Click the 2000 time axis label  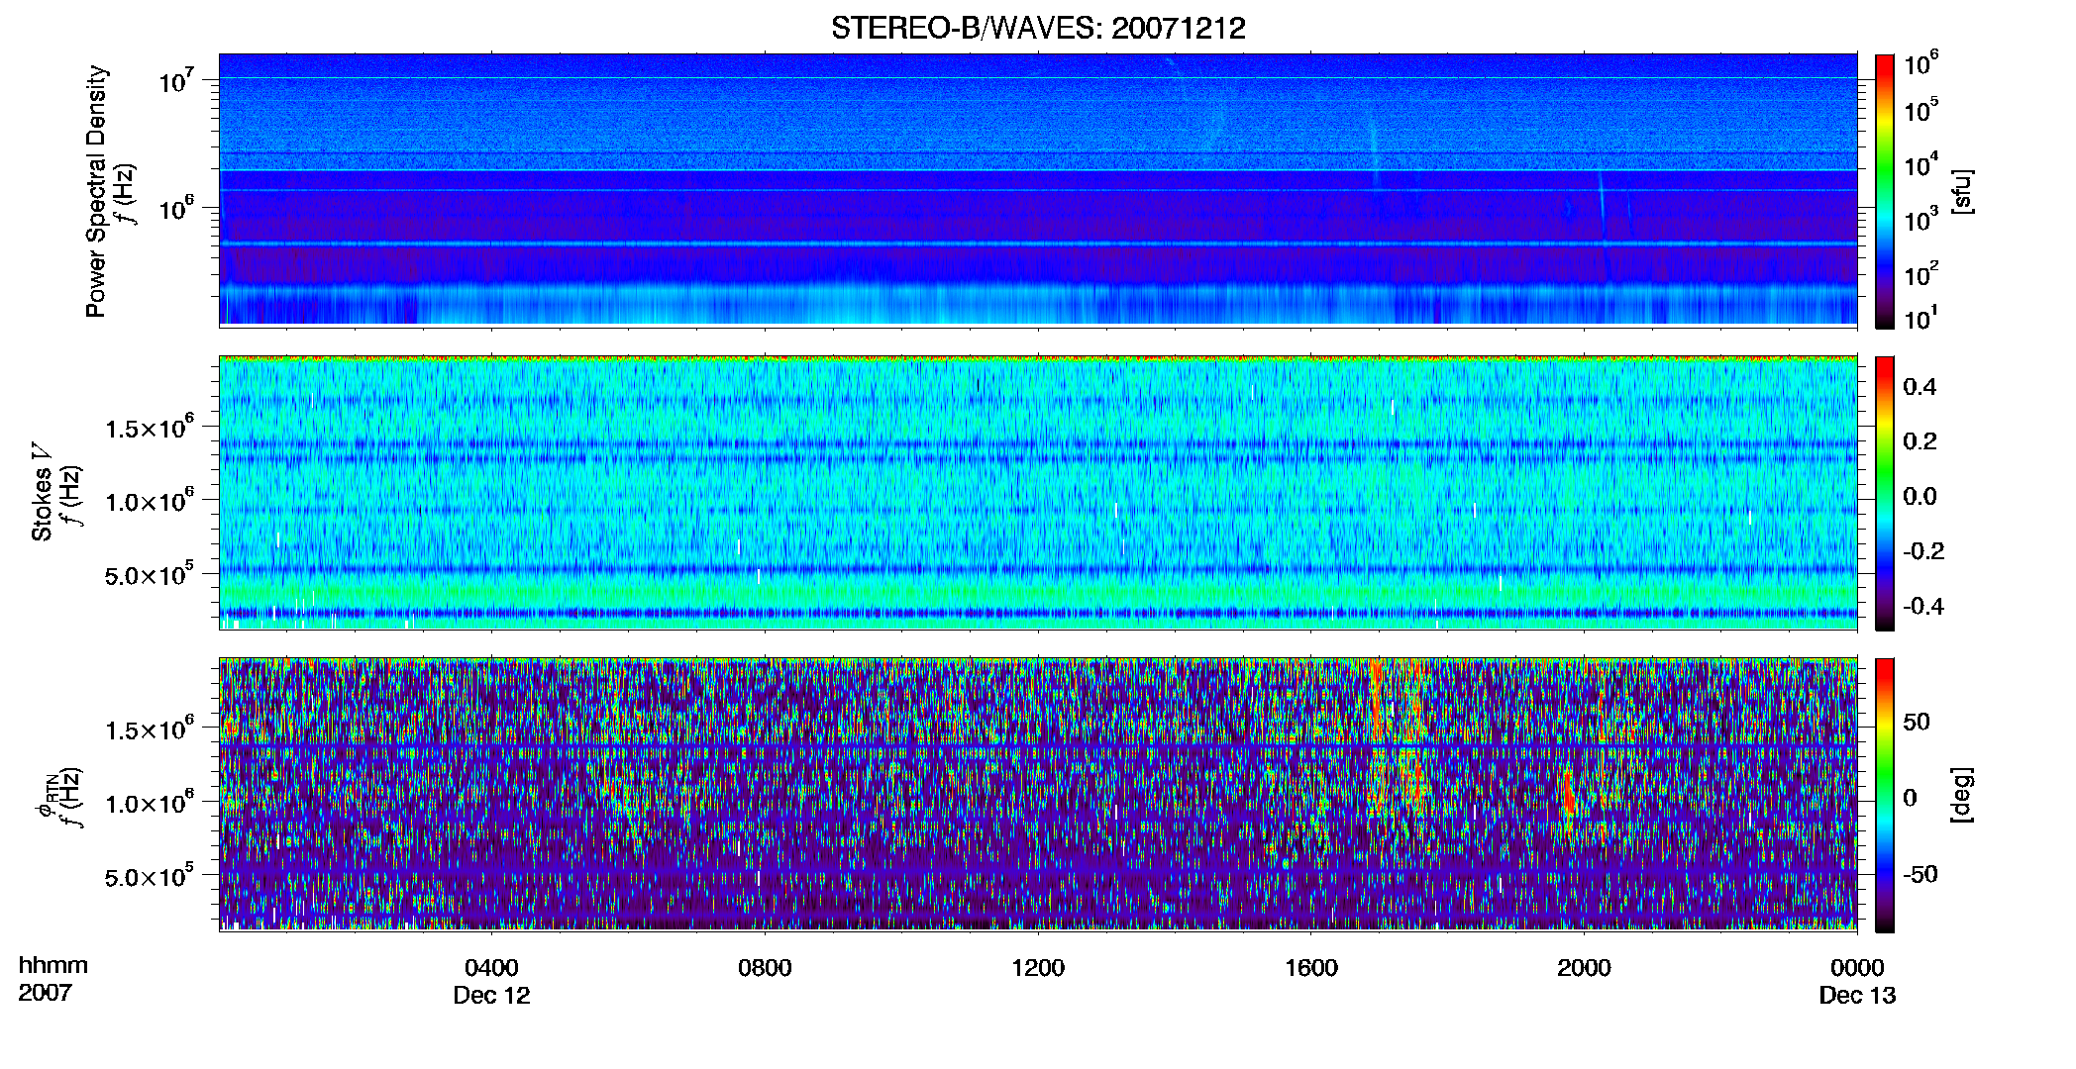(1584, 968)
